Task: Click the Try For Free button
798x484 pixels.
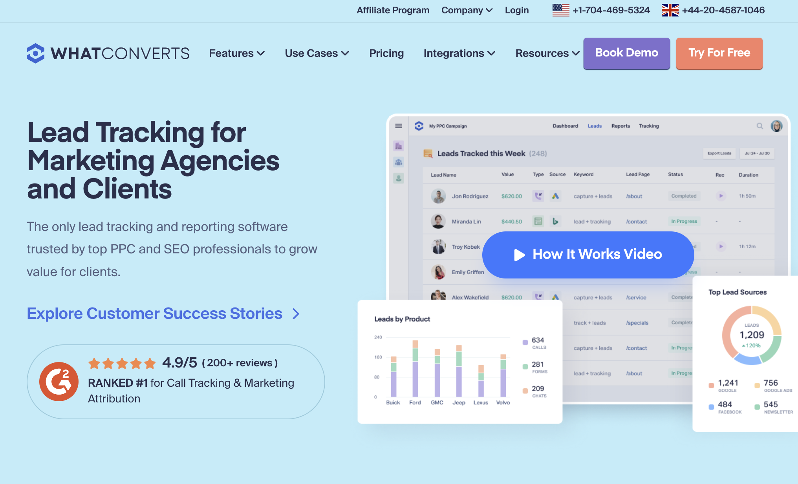Action: point(719,53)
